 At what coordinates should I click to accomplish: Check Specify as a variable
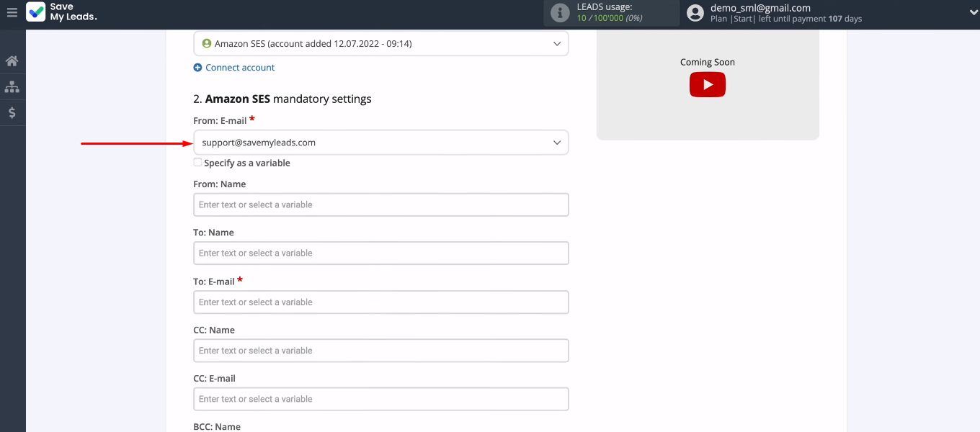click(198, 163)
